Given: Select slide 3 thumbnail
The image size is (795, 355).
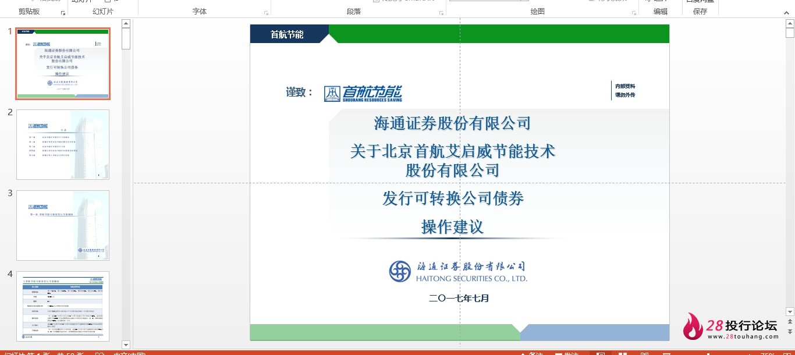Looking at the screenshot, I should coord(63,225).
